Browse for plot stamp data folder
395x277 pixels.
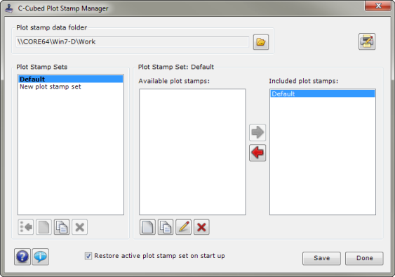(x=261, y=42)
